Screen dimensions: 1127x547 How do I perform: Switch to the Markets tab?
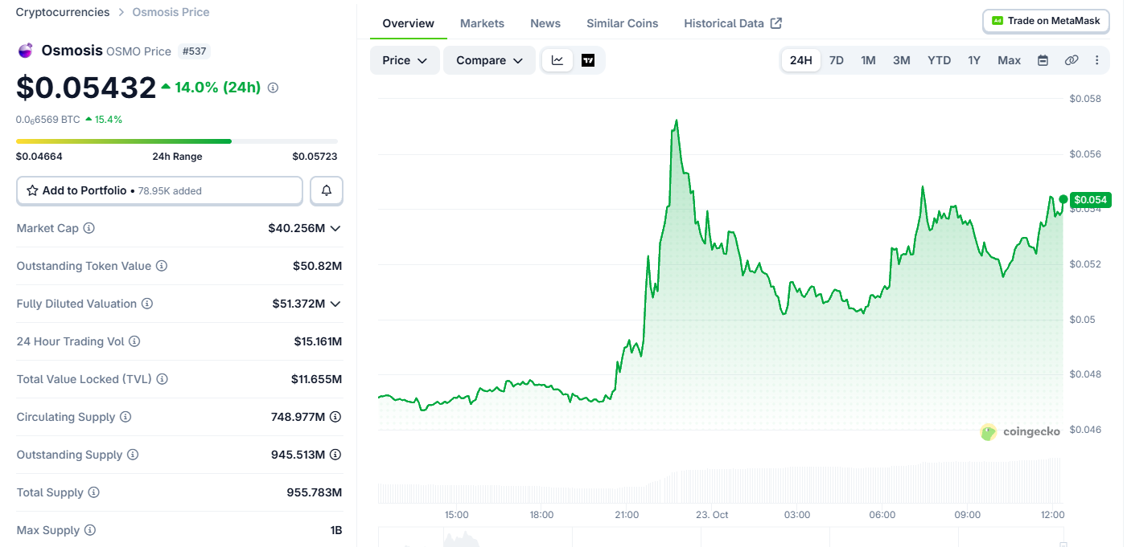click(482, 23)
